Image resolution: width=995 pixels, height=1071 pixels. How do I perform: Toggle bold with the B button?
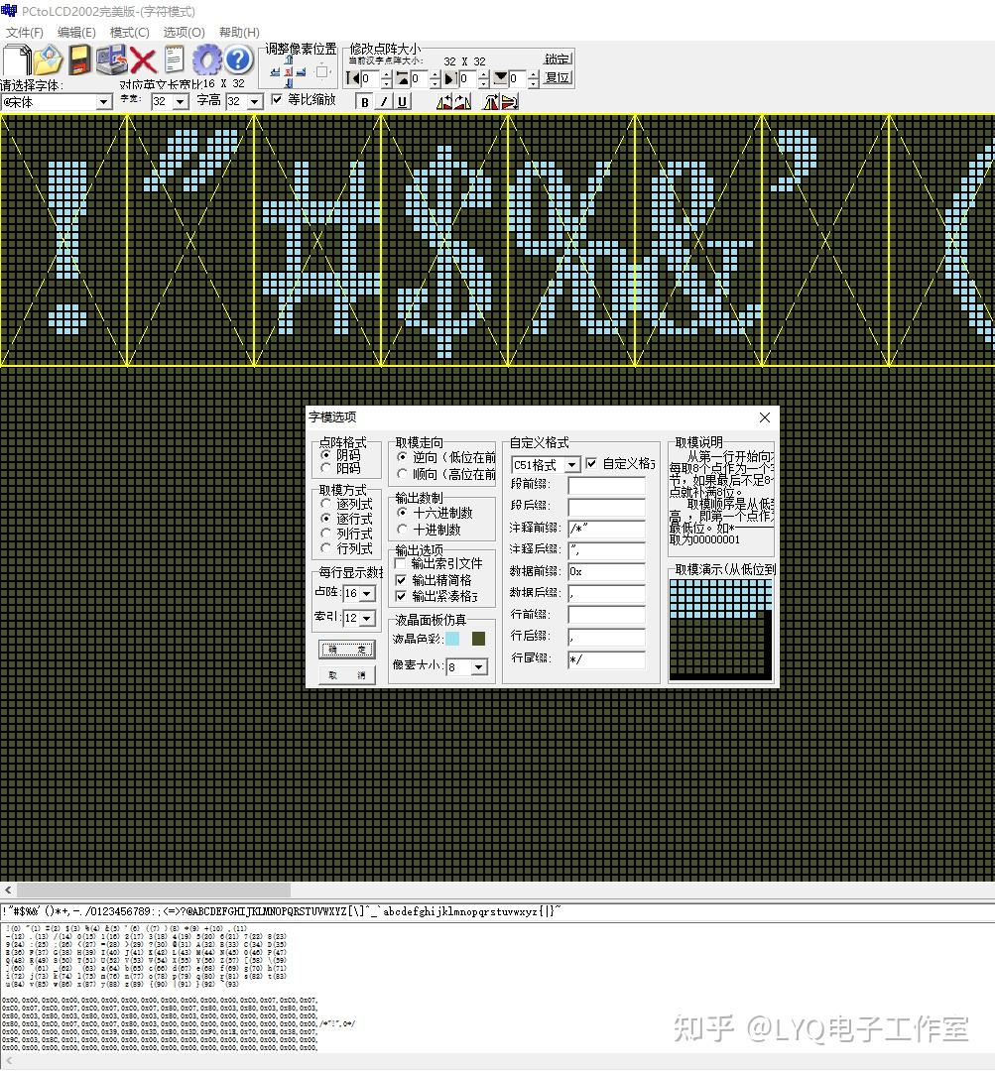tap(364, 102)
